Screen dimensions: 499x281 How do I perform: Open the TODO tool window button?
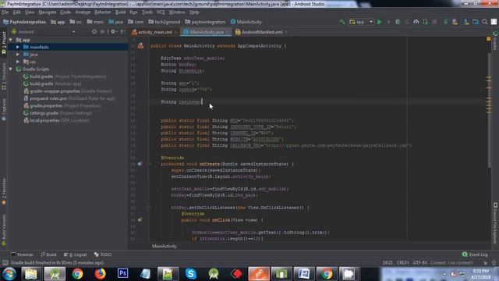[x=103, y=254]
